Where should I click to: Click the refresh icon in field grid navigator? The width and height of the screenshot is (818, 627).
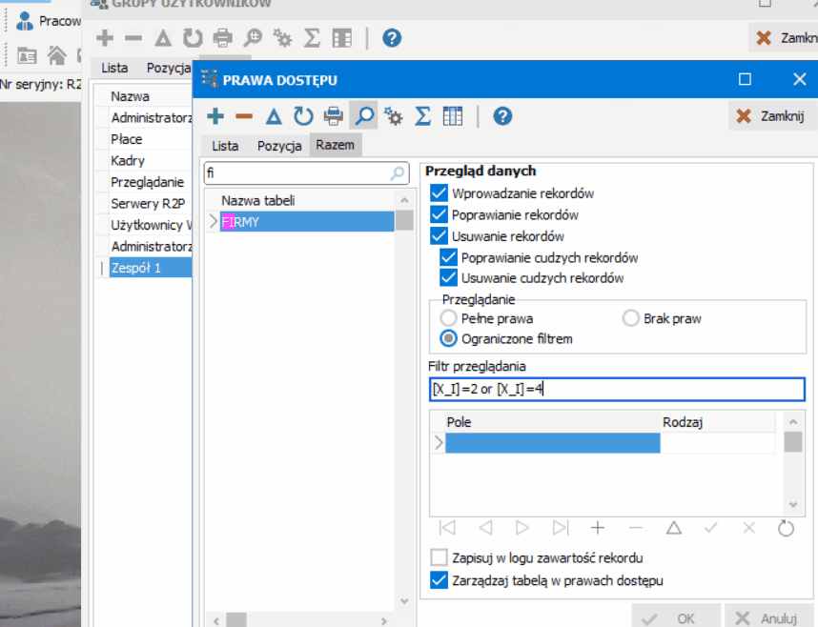pos(786,528)
